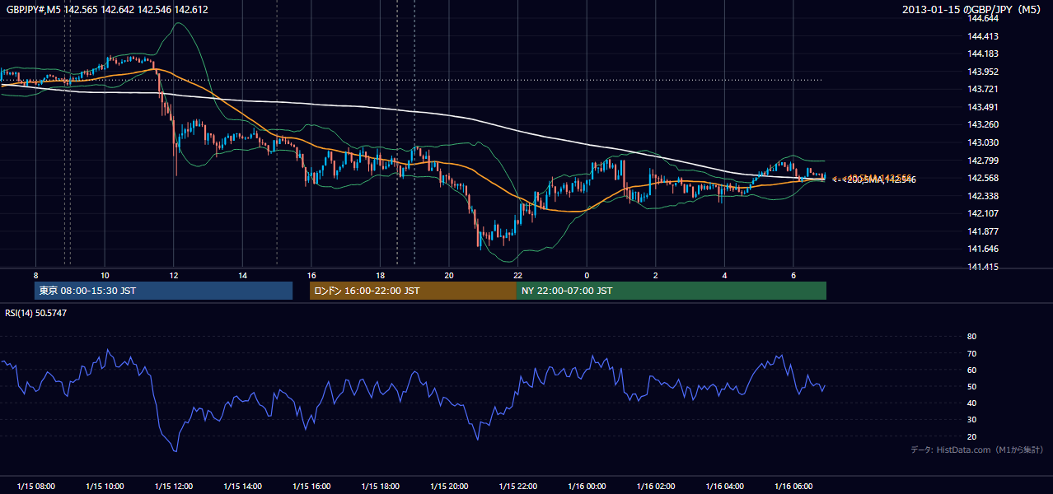Click price axis value 144.183
Viewport: 1053px width, 494px height.
point(984,54)
